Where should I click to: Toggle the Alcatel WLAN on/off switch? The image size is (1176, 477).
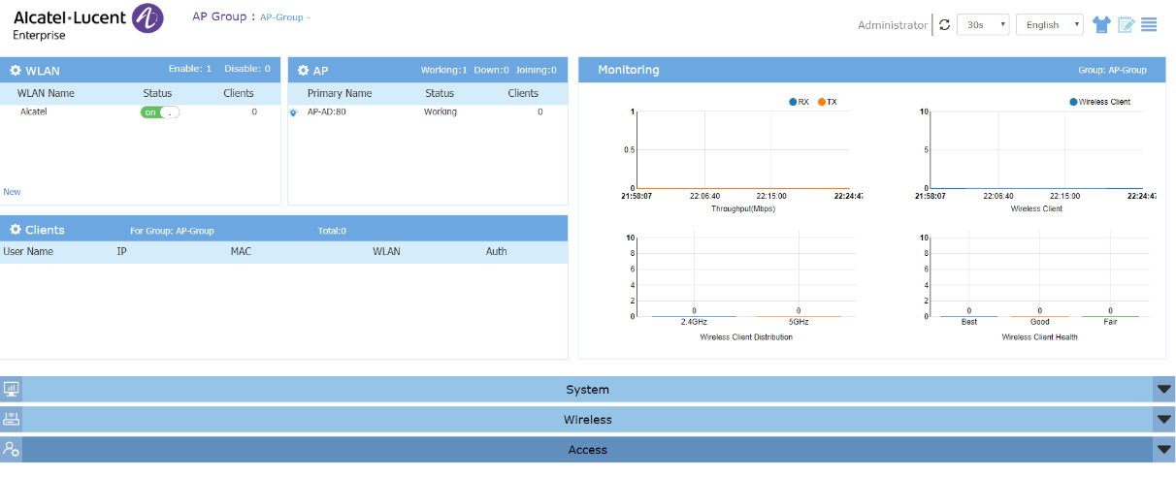pos(160,112)
